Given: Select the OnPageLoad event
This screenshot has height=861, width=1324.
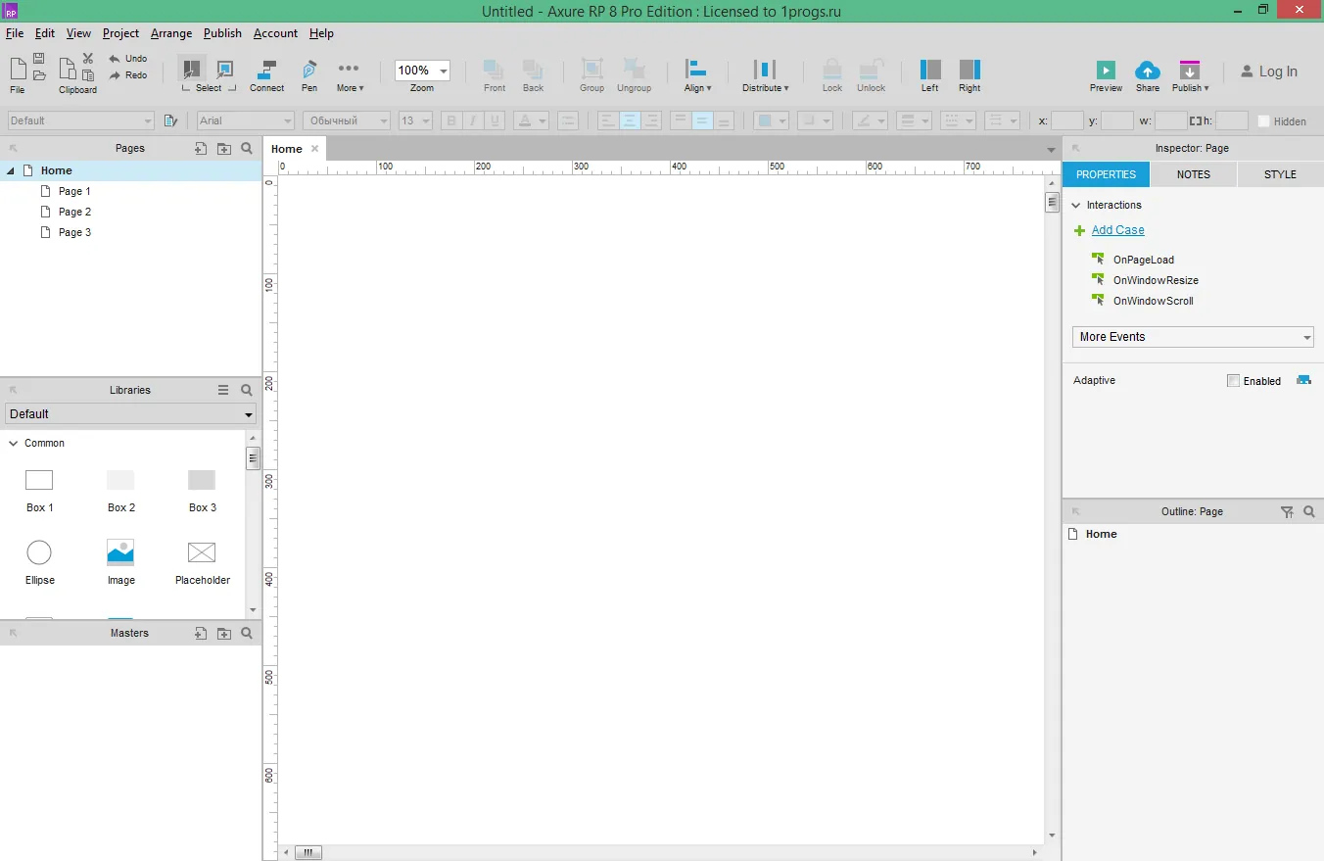Looking at the screenshot, I should (1144, 260).
